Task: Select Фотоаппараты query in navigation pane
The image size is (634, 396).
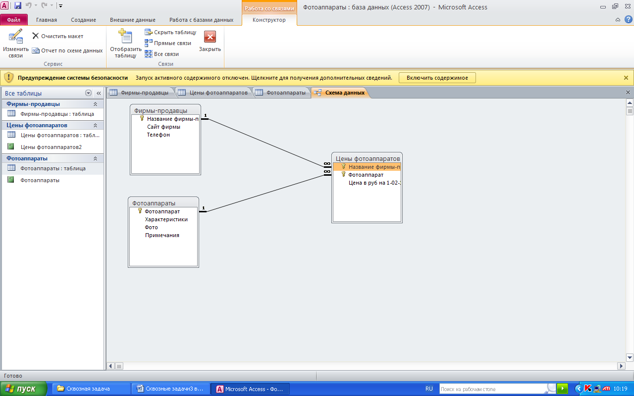Action: coord(53,180)
